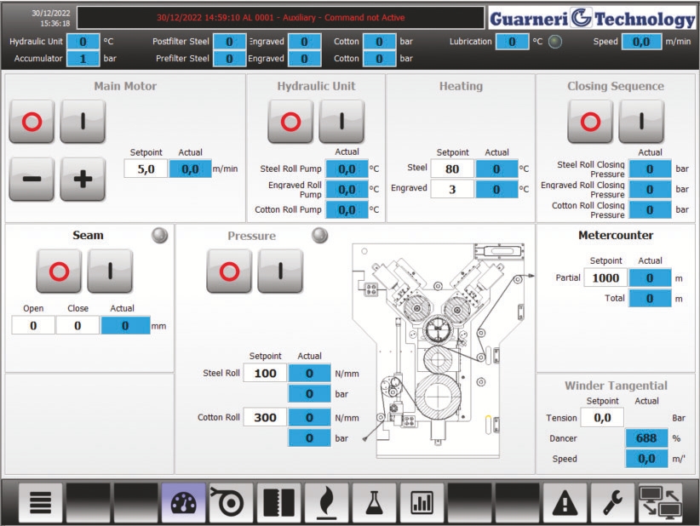
Task: Open the hamburger menu in bottom toolbar
Action: point(40,503)
